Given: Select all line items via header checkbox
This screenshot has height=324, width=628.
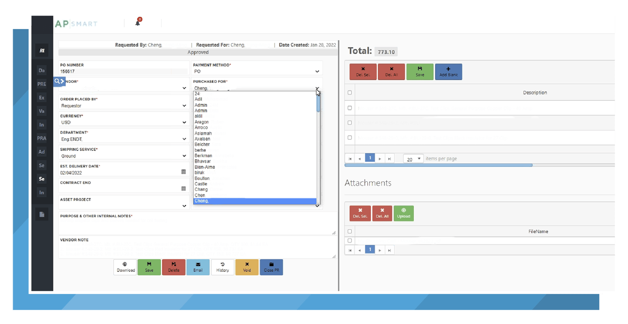Looking at the screenshot, I should [x=350, y=93].
